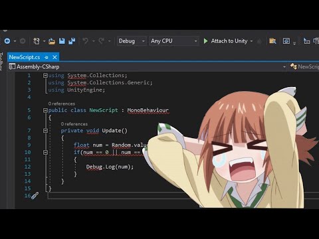Click the Open File folder icon
Image resolution: width=319 pixels, height=239 pixels.
click(x=52, y=41)
